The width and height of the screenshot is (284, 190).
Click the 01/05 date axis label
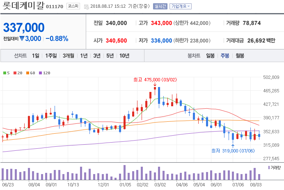(x=125, y=185)
